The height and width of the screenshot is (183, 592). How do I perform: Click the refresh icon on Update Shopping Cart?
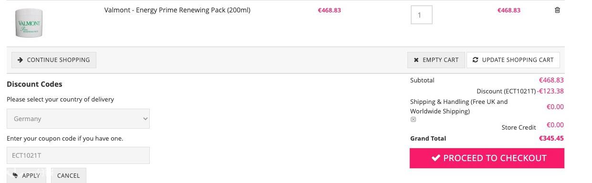click(475, 60)
